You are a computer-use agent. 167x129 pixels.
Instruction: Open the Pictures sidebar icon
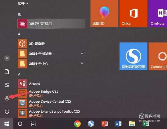pyautogui.click(x=7, y=85)
